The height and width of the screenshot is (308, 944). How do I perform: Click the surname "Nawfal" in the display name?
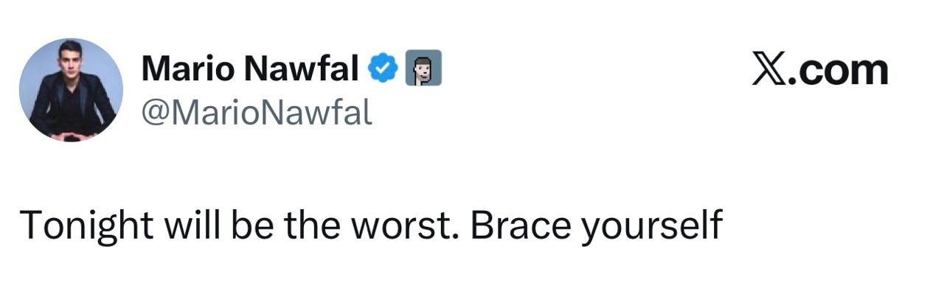pos(302,69)
